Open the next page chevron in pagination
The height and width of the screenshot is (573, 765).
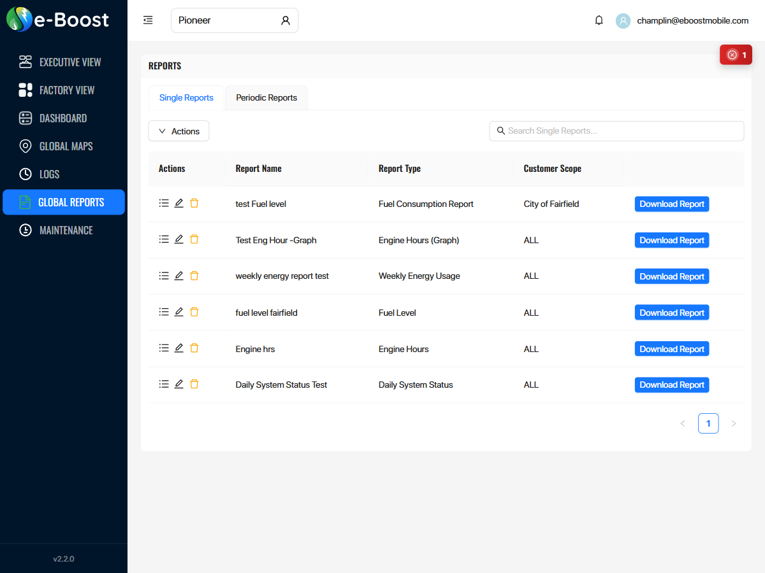tap(734, 423)
